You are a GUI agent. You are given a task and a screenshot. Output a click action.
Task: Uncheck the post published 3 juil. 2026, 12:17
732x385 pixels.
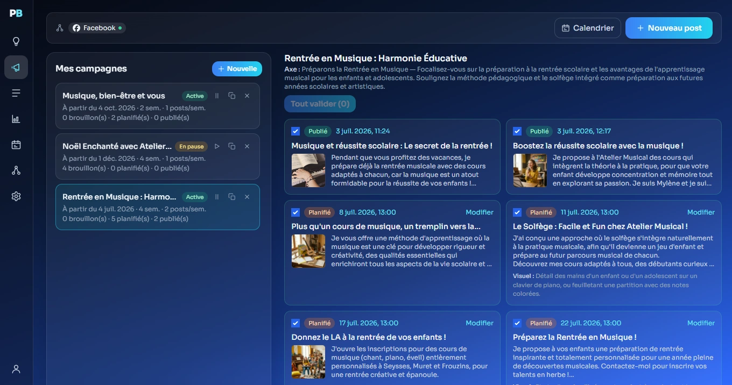[517, 131]
